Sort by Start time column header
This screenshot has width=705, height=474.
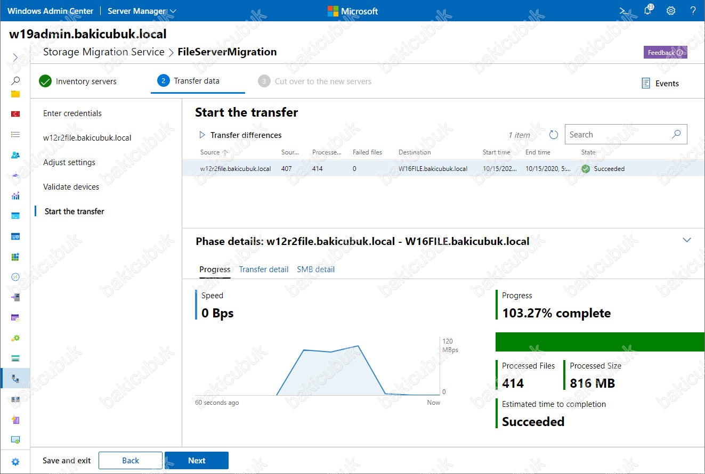496,152
